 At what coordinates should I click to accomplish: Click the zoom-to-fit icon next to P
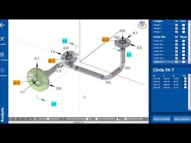(x=25, y=119)
